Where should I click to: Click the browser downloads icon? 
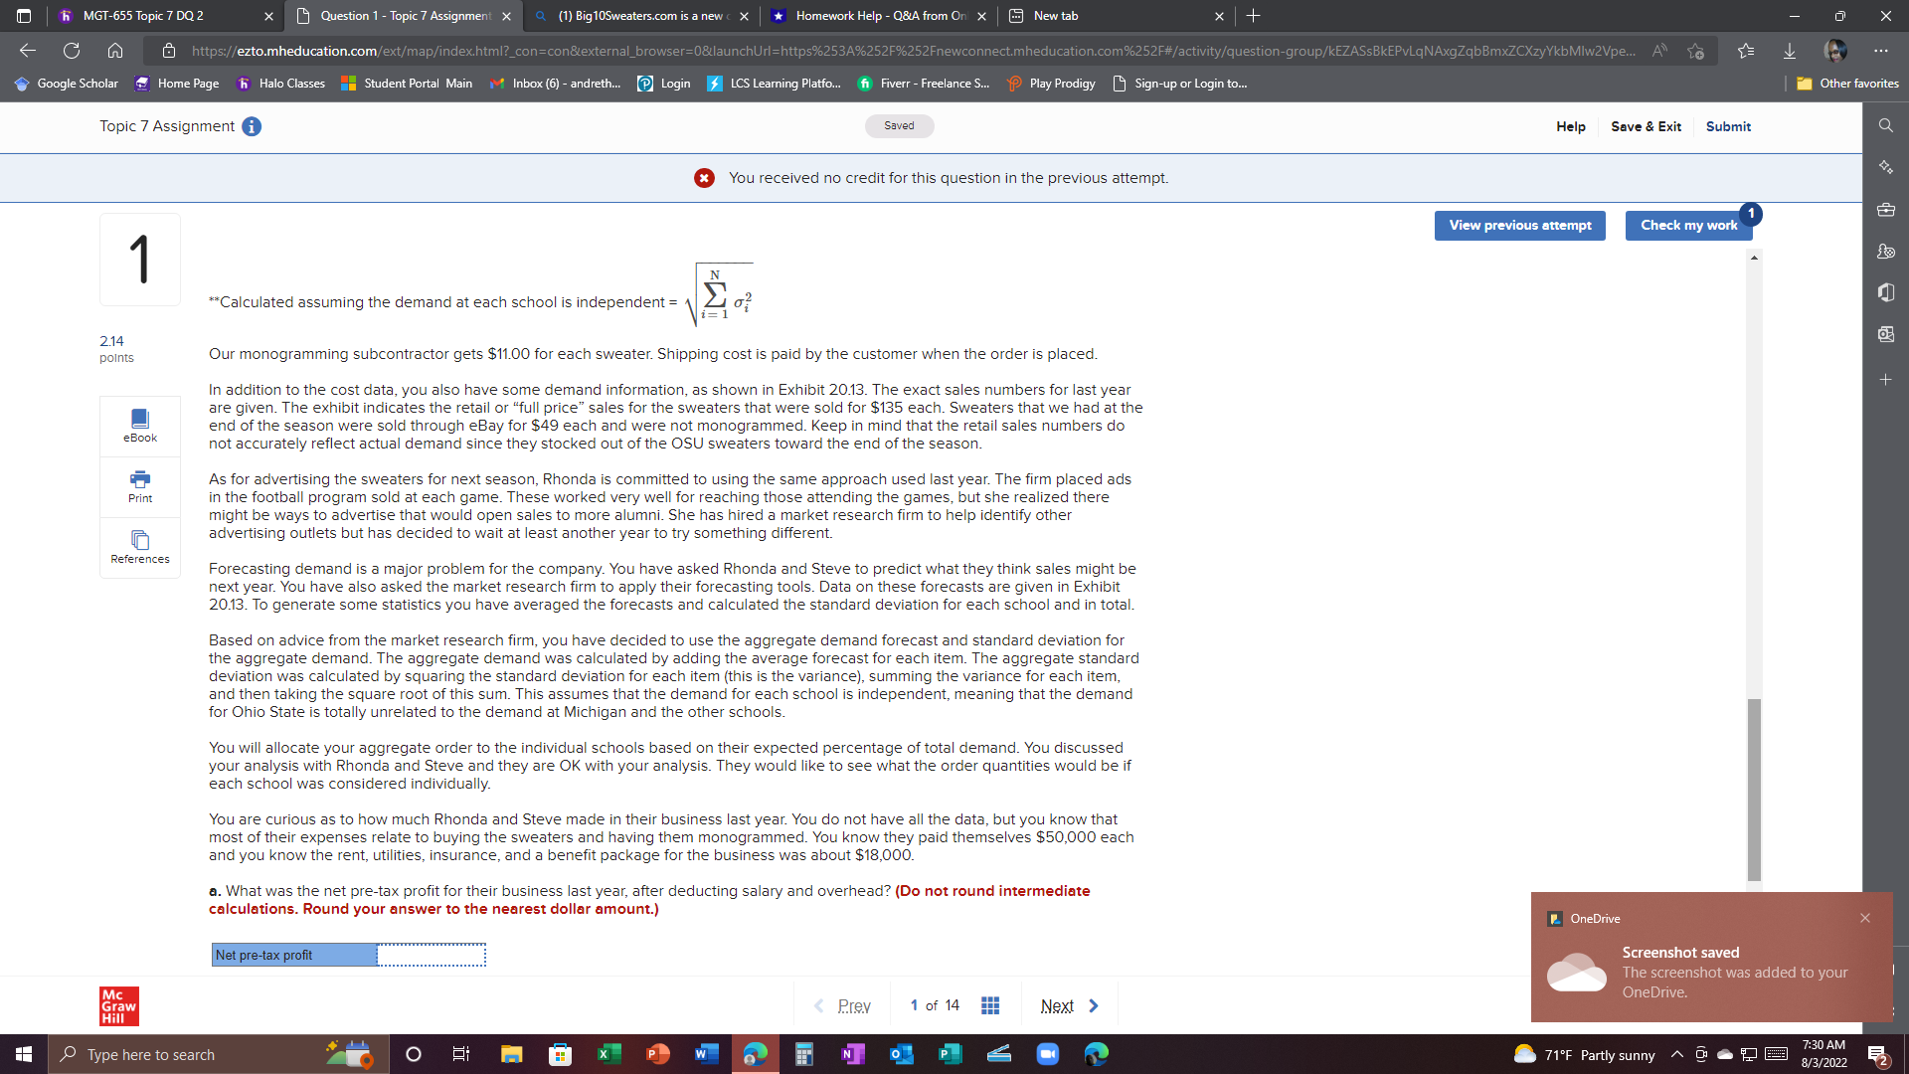point(1790,51)
